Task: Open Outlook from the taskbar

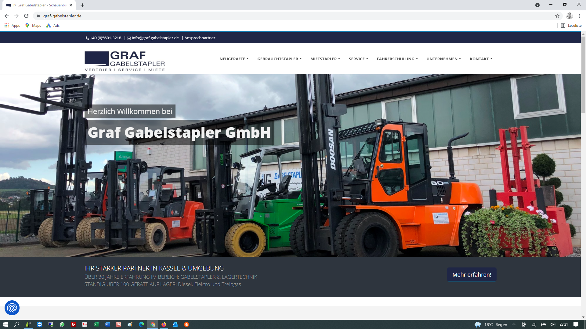Action: pos(175,324)
